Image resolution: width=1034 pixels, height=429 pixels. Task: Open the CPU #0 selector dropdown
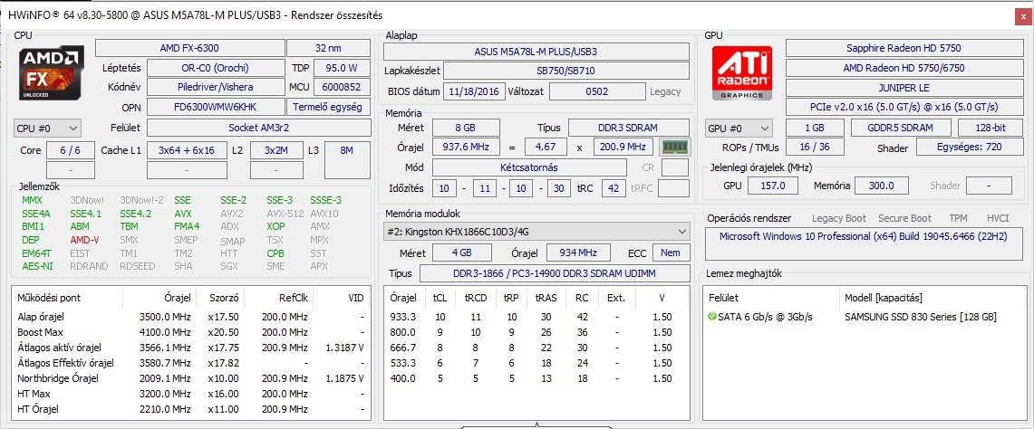pos(47,128)
